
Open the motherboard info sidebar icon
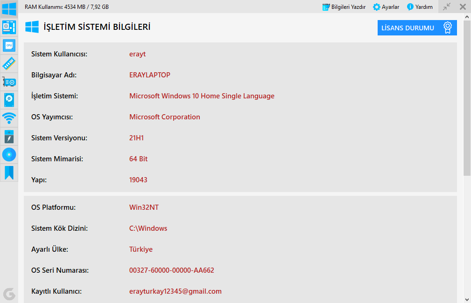click(x=9, y=28)
